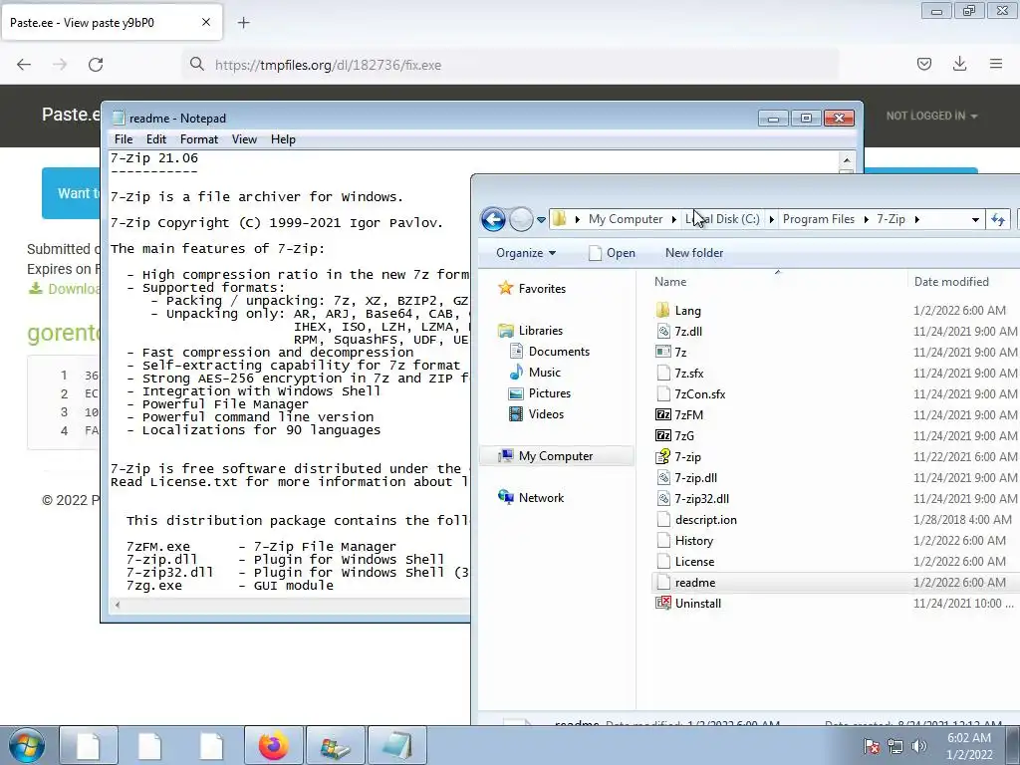Select the 7zCon.sfx file

pyautogui.click(x=699, y=394)
